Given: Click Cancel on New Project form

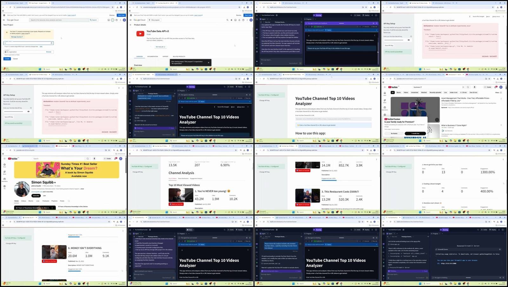Looking at the screenshot, I should click(x=15, y=59).
